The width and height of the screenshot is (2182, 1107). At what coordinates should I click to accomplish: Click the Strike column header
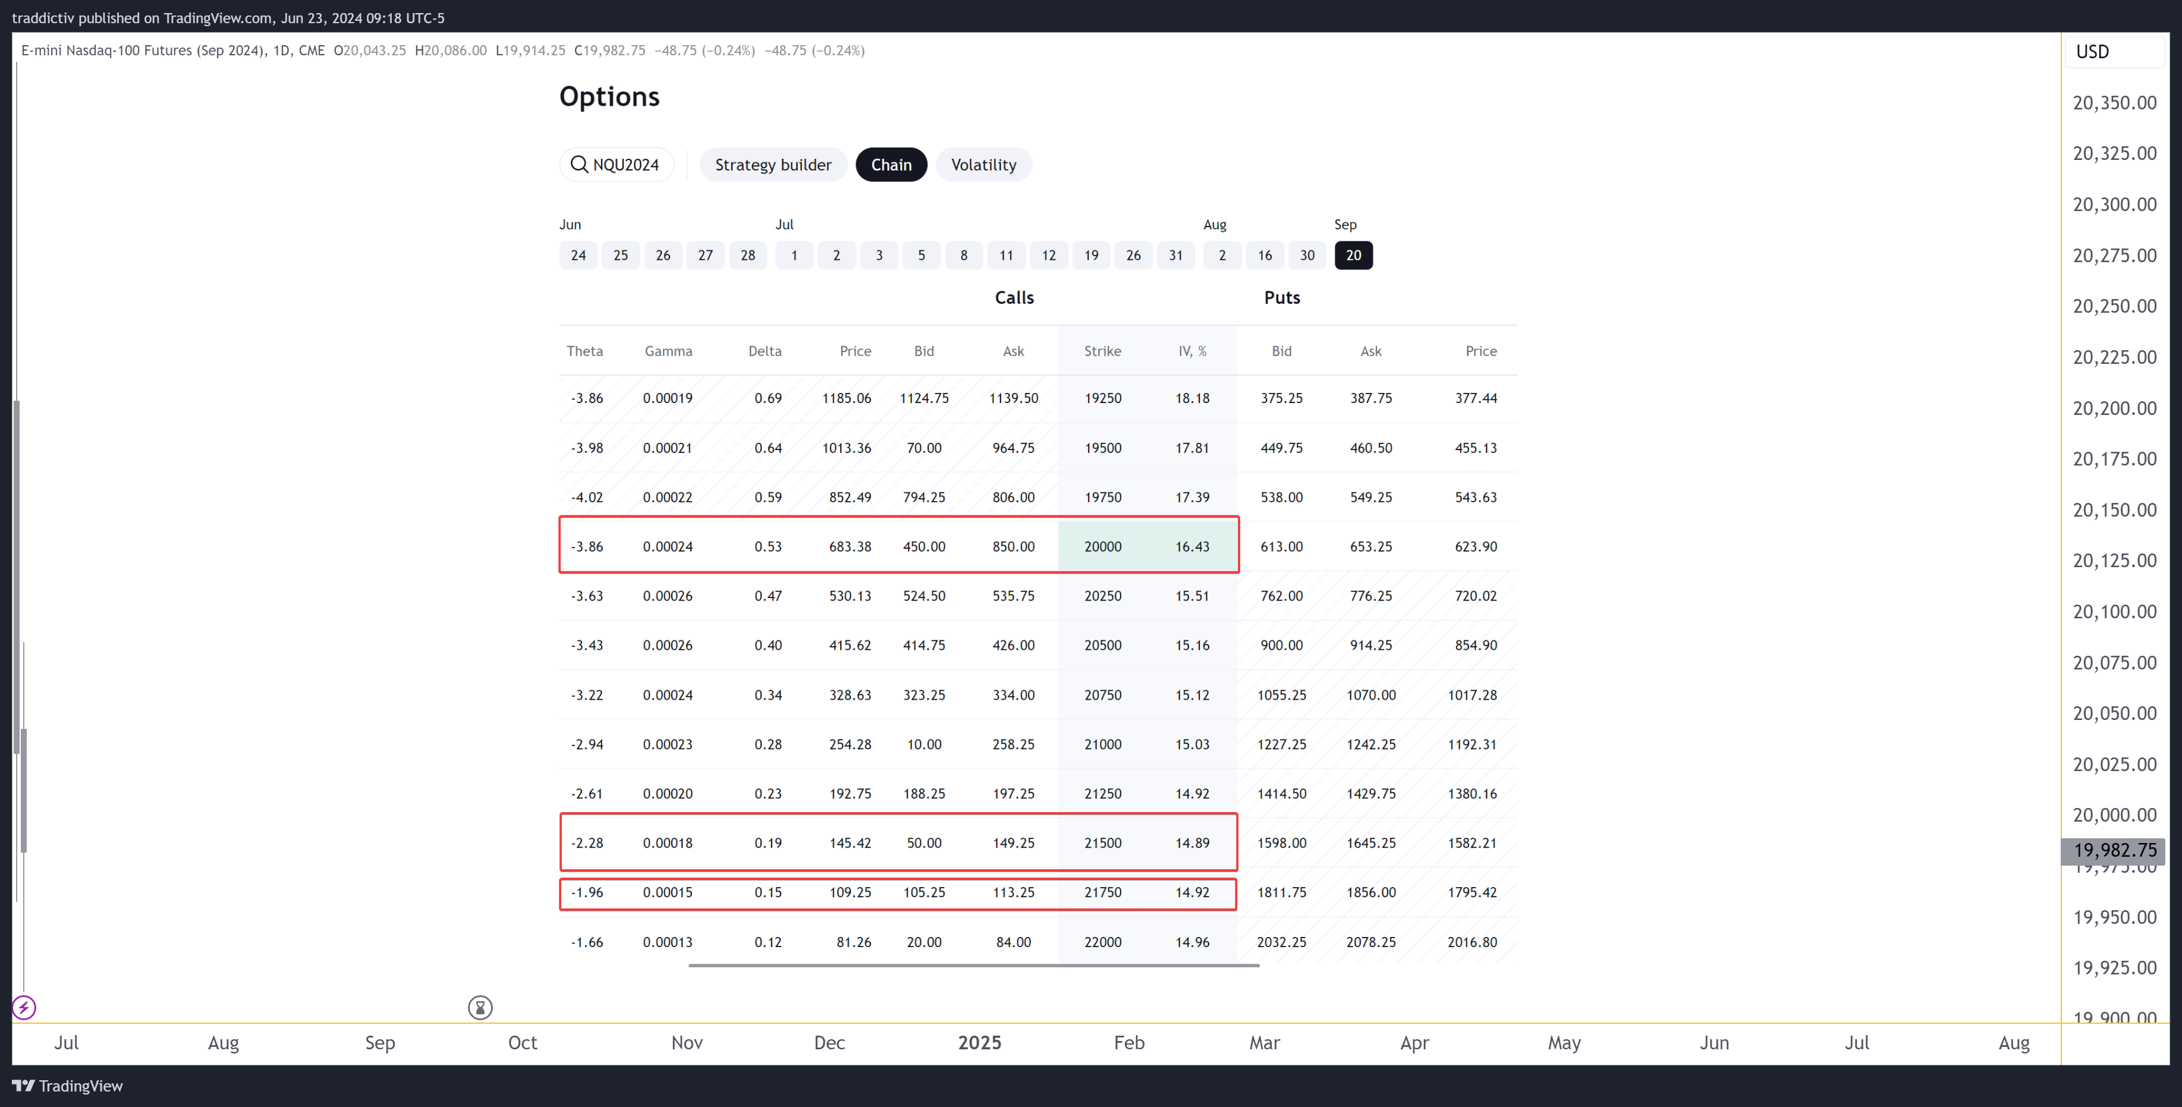click(x=1102, y=351)
